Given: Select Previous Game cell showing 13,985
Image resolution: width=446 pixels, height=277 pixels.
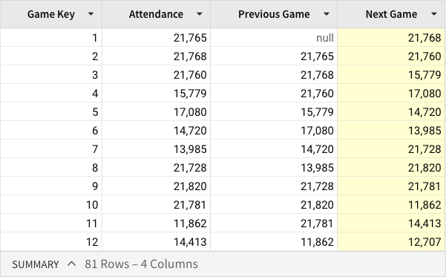Looking at the screenshot, I should pos(274,168).
